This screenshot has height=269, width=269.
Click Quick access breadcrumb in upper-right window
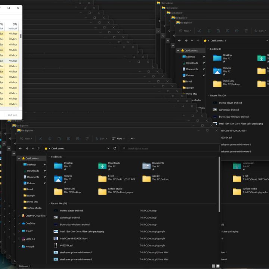[x=217, y=41]
